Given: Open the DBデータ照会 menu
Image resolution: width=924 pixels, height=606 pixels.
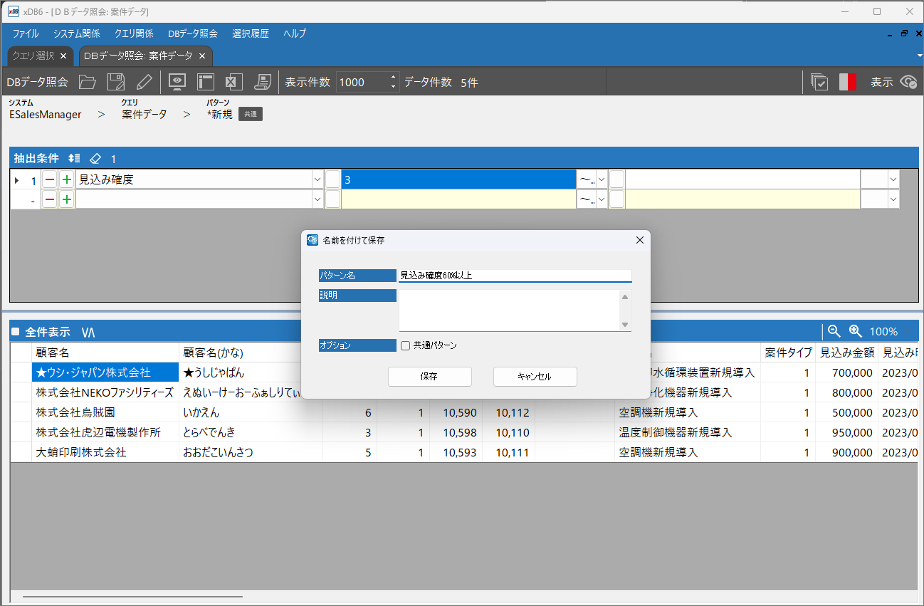Looking at the screenshot, I should [193, 33].
